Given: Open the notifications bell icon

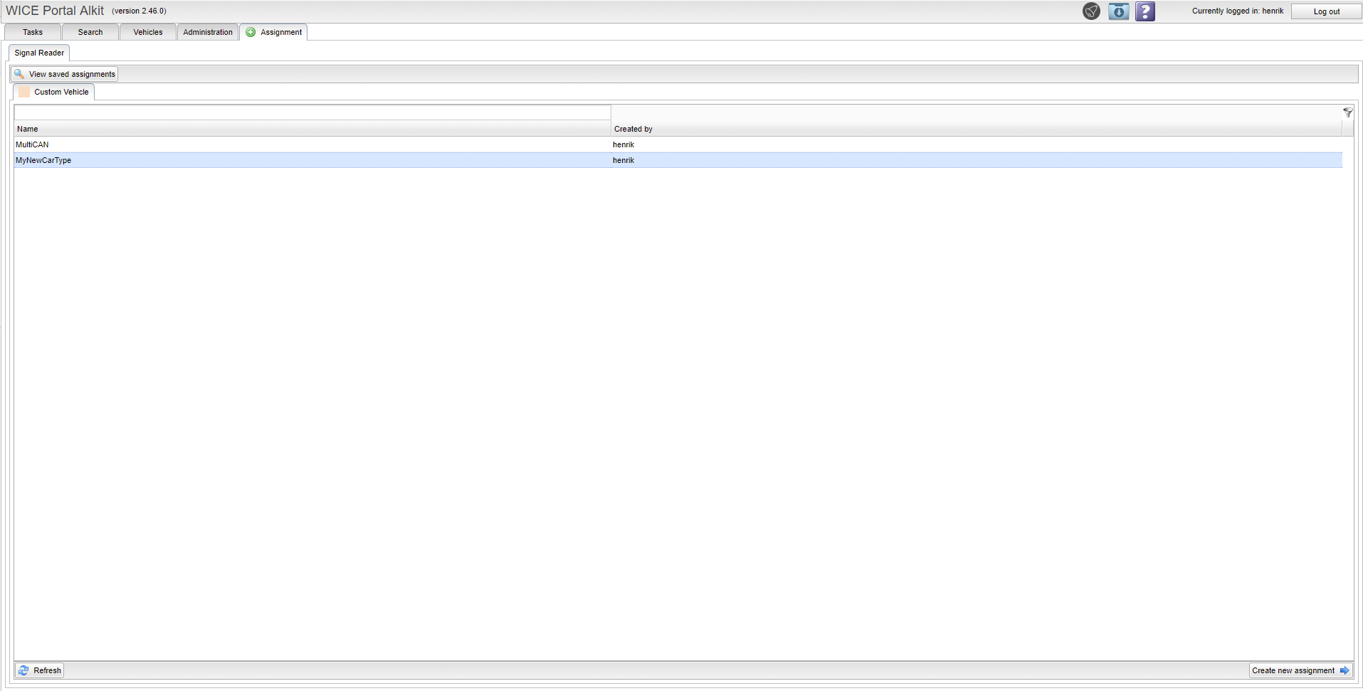Looking at the screenshot, I should [x=1091, y=11].
